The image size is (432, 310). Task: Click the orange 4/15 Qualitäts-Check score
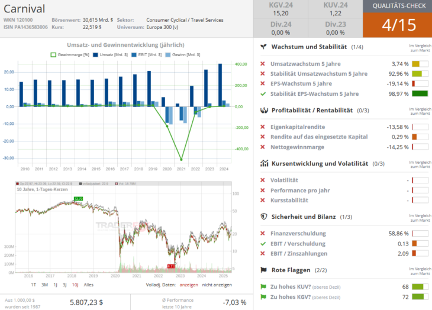click(x=398, y=25)
